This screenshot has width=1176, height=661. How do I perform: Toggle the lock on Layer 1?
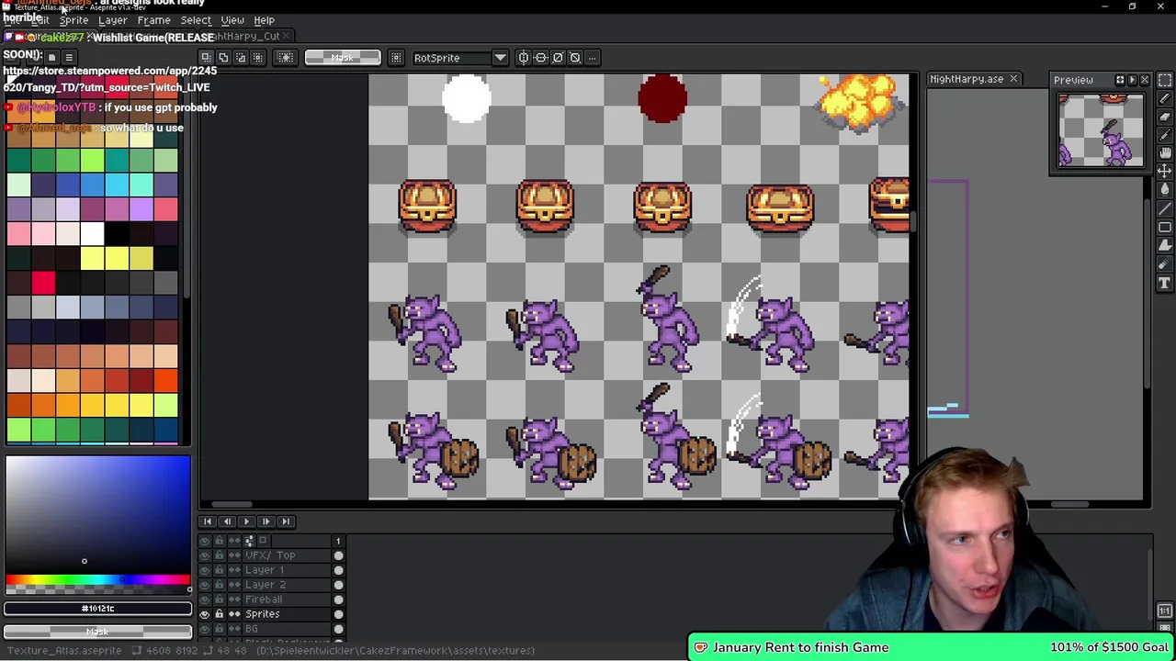coord(219,570)
